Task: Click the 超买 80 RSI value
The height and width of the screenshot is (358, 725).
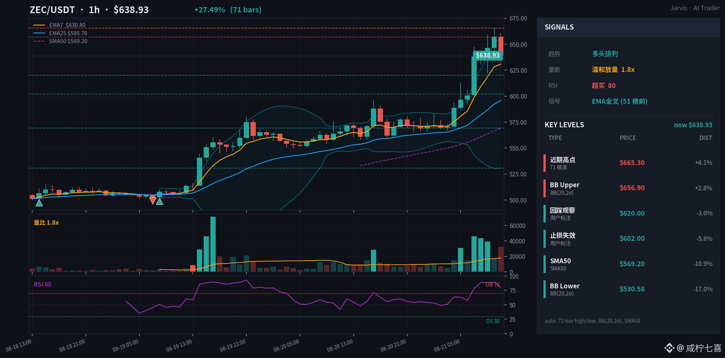Action: [603, 86]
